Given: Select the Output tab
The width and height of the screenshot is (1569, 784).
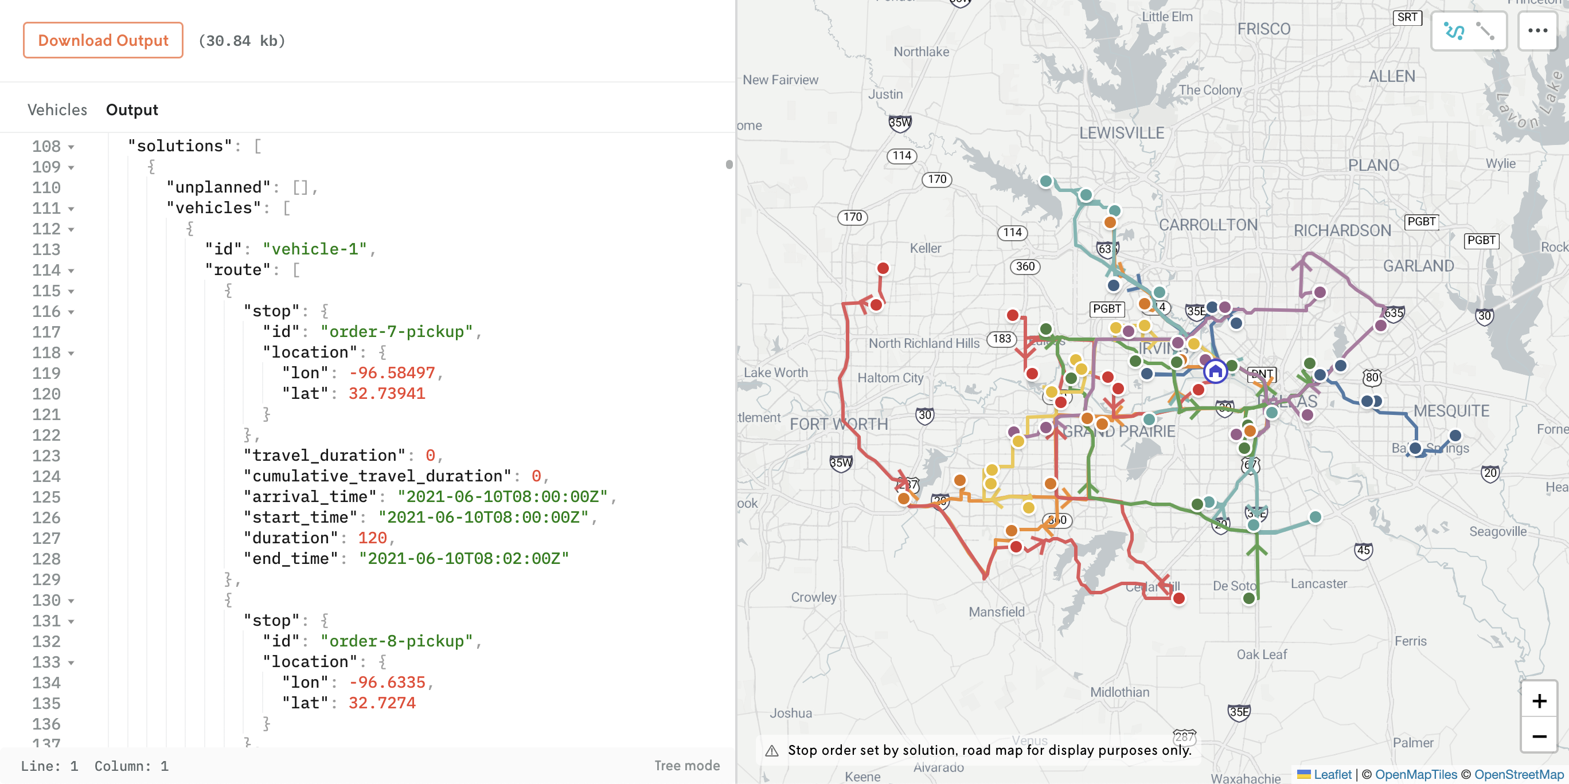Looking at the screenshot, I should pyautogui.click(x=131, y=109).
